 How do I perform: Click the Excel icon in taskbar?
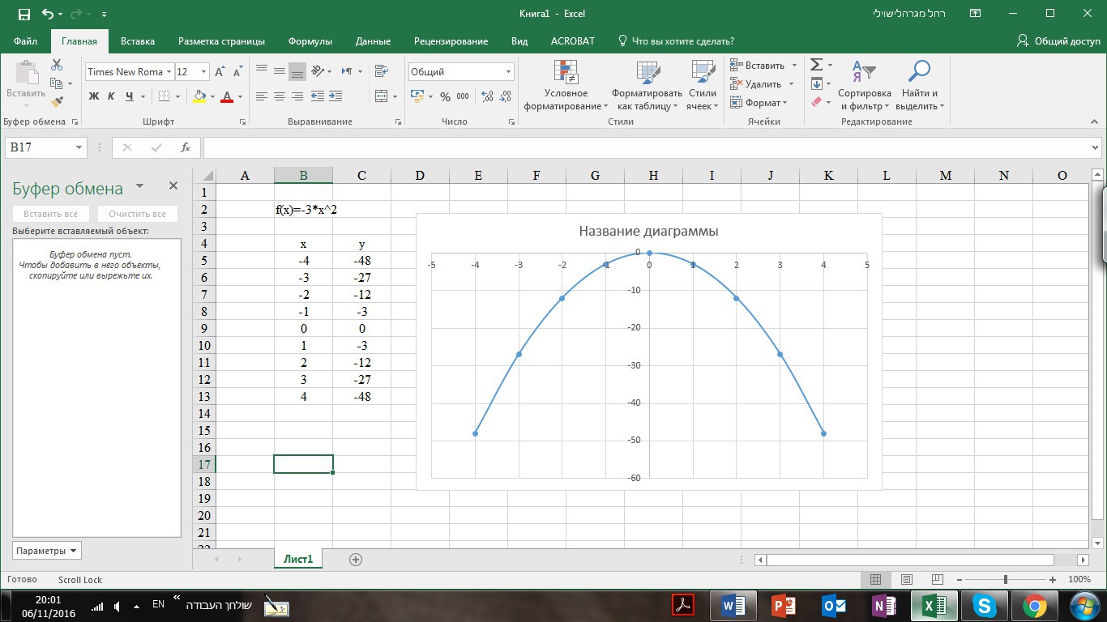pyautogui.click(x=934, y=605)
